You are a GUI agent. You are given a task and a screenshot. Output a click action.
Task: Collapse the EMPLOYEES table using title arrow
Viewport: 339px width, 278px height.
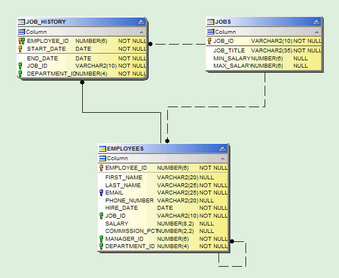point(222,149)
